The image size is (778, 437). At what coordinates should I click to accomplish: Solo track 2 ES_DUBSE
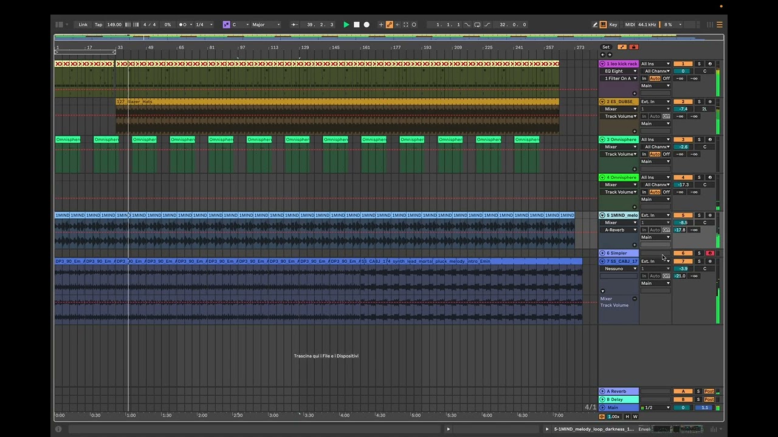point(699,101)
